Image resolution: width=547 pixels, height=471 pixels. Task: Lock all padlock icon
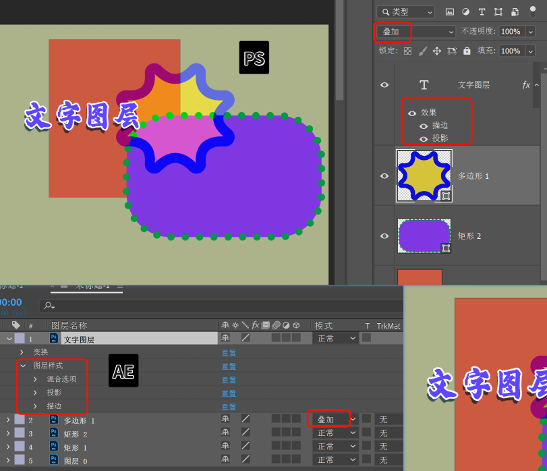(467, 51)
